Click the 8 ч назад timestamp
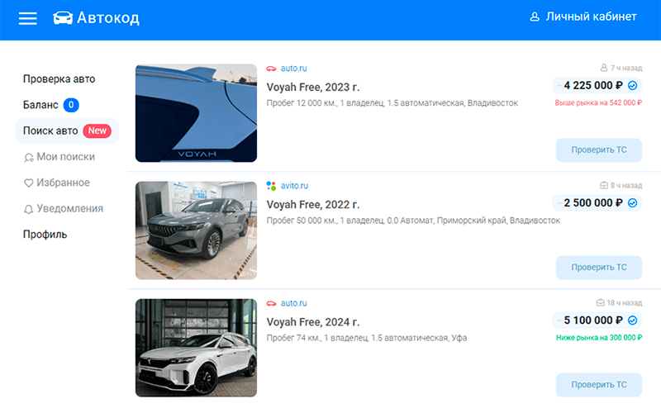 626,185
